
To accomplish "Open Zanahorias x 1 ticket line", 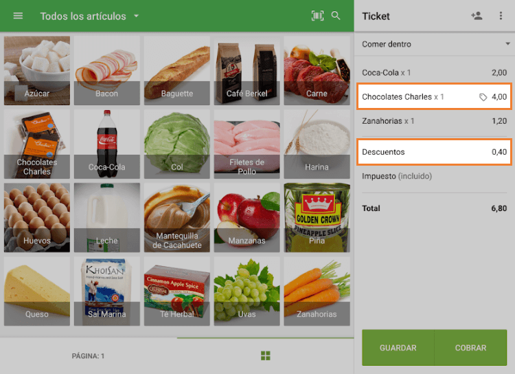I will (x=435, y=121).
